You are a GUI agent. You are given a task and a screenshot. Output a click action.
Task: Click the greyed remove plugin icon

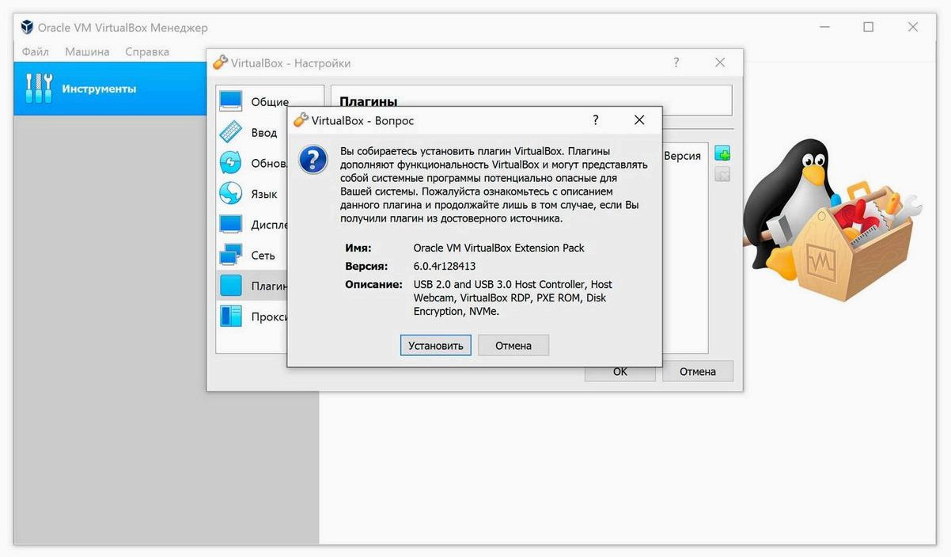(x=722, y=174)
